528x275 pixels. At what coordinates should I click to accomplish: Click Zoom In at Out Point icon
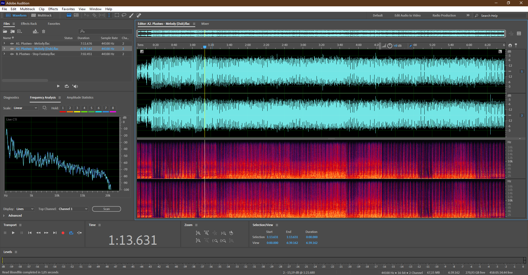[x=223, y=233]
